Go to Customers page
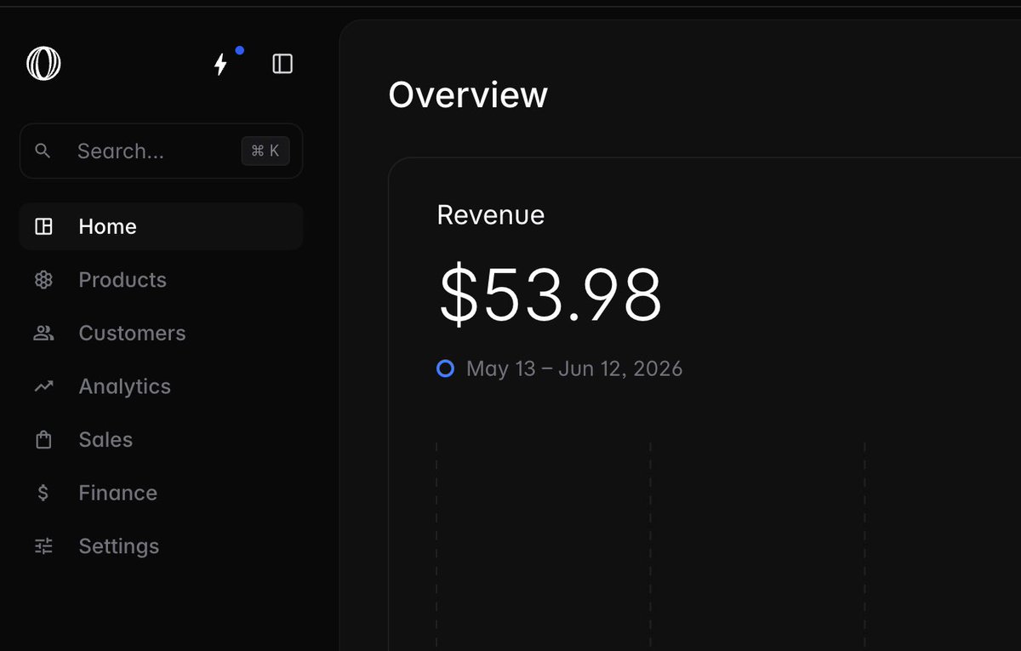The height and width of the screenshot is (651, 1021). (161, 333)
